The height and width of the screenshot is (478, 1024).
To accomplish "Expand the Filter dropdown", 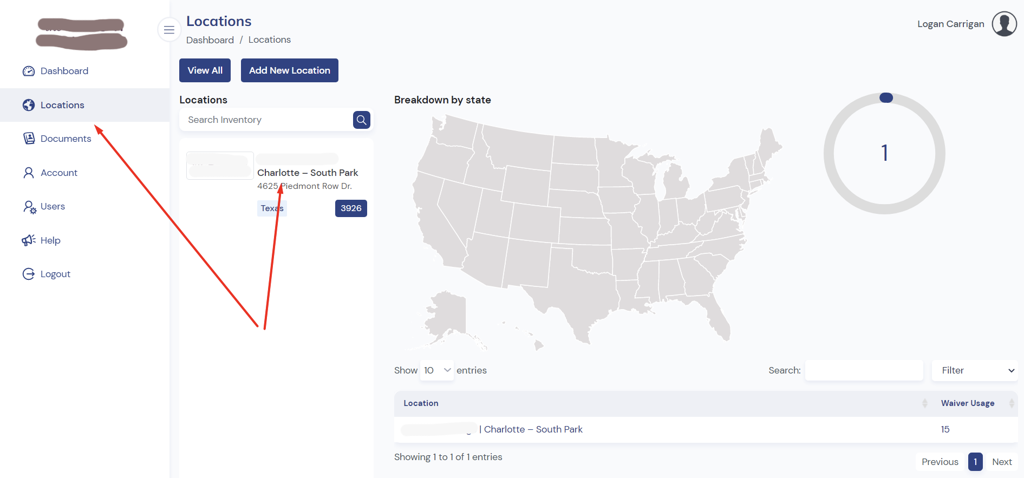I will pos(975,370).
